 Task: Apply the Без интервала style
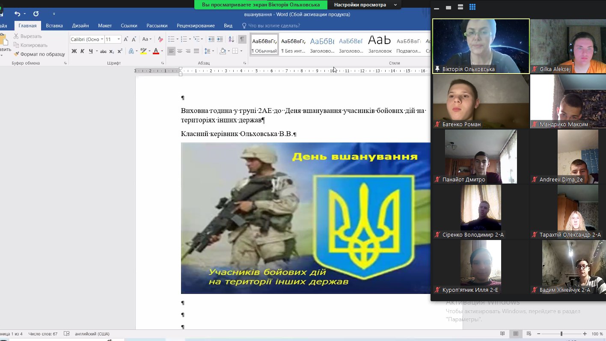(293, 44)
